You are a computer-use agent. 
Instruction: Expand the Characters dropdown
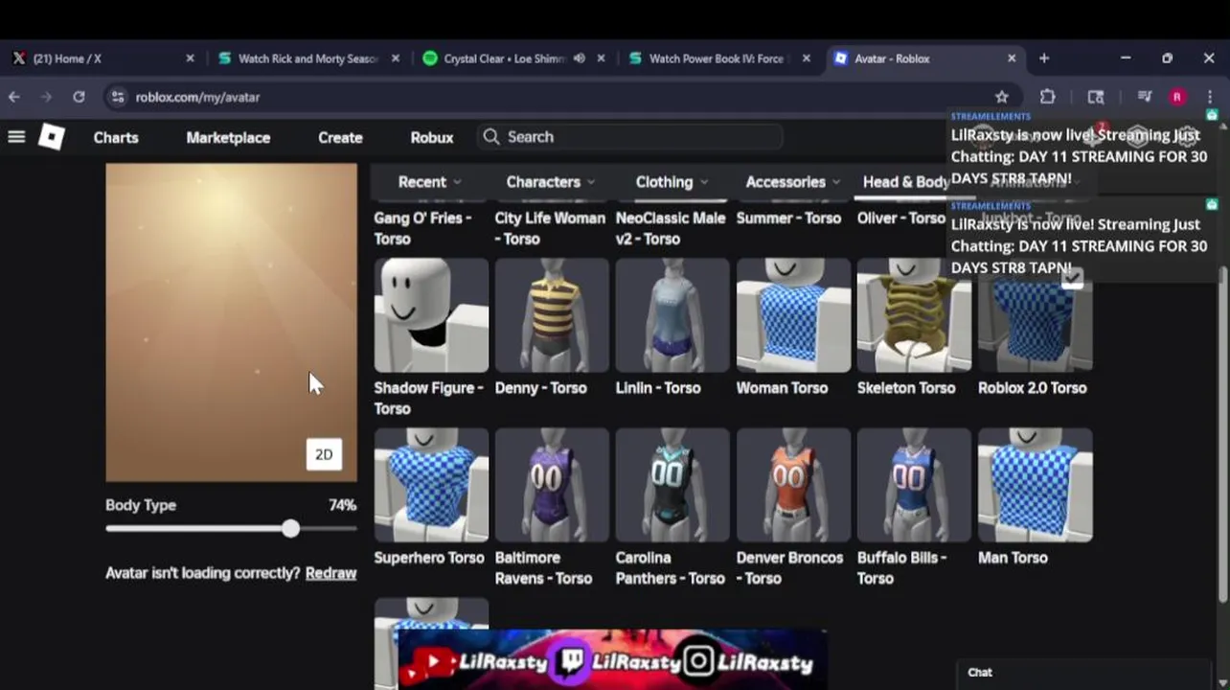tap(551, 182)
